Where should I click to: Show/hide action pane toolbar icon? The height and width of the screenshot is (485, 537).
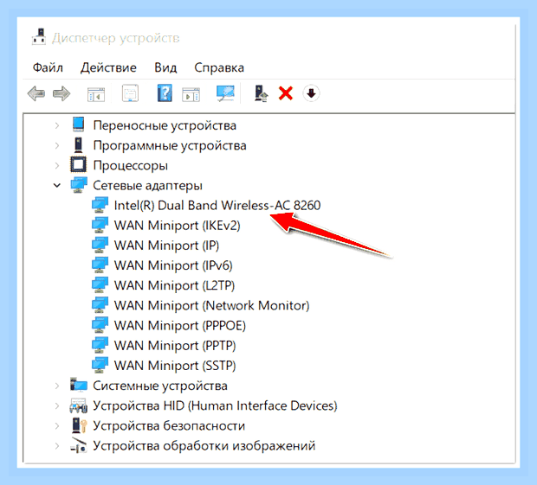coord(191,94)
